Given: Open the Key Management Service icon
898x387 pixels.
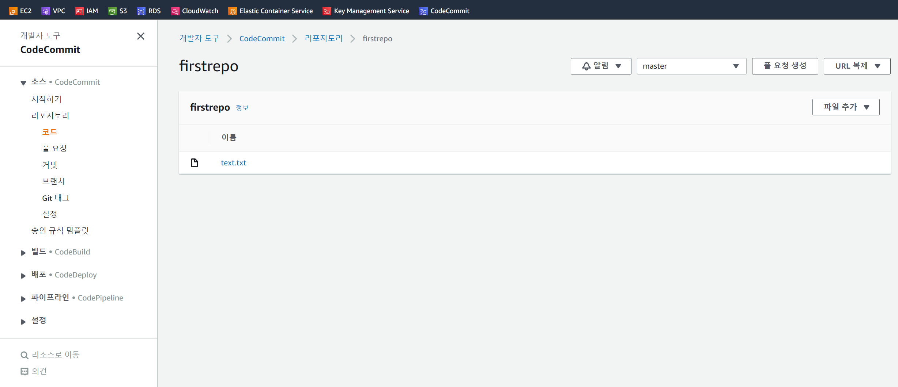Looking at the screenshot, I should point(327,11).
